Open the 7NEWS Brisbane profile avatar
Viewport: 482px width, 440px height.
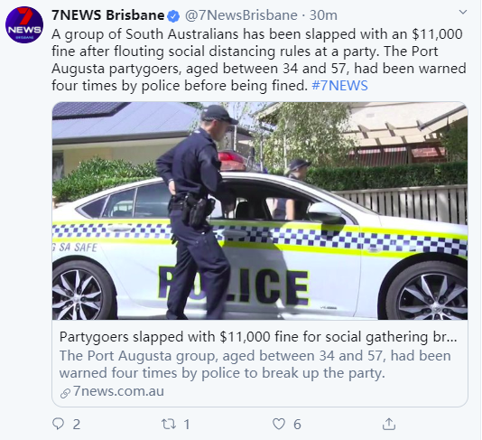[24, 25]
